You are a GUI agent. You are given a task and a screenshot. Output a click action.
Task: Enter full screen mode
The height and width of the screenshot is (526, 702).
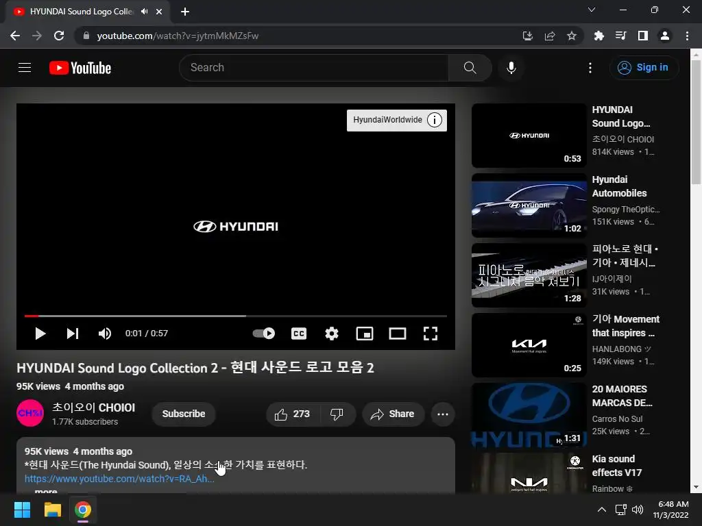[431, 334]
